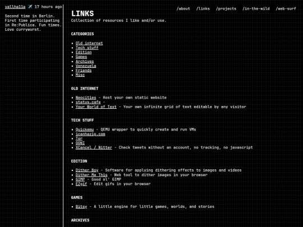
Task: Jump to the Misc category
Action: pos(80,75)
